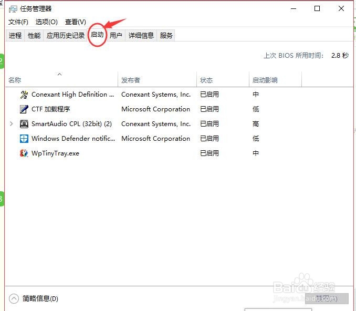
Task: Switch to the 详细信息 tab
Action: 141,35
